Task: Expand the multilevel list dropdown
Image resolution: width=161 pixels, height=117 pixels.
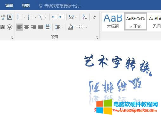Action: click(46, 17)
